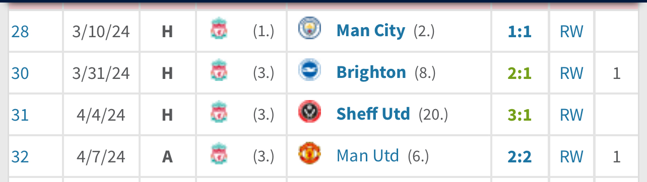The image size is (647, 182).
Task: Click RW position in Sheff Utd row
Action: coord(571,115)
